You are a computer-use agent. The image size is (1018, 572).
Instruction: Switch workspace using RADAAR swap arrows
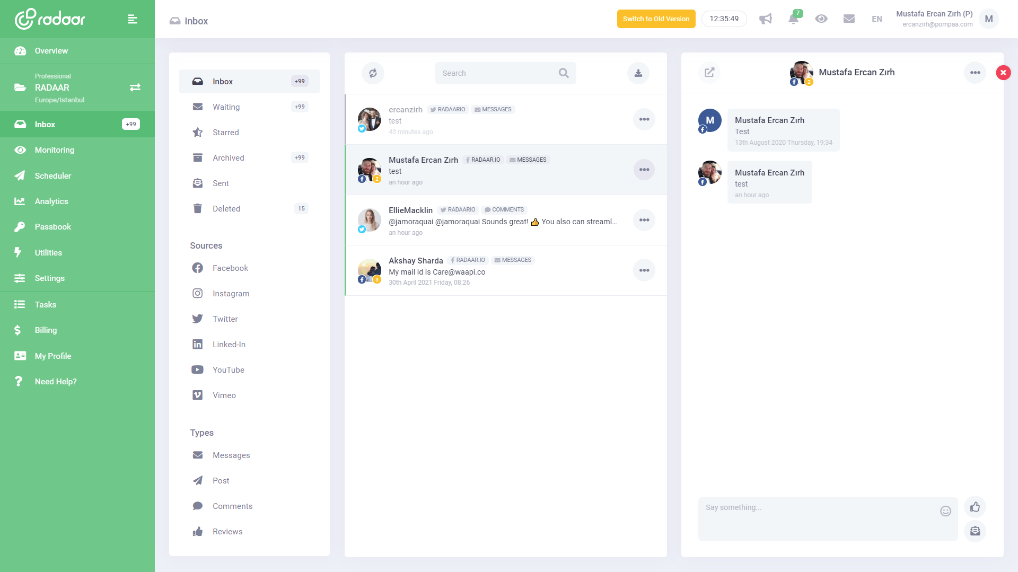tap(135, 87)
